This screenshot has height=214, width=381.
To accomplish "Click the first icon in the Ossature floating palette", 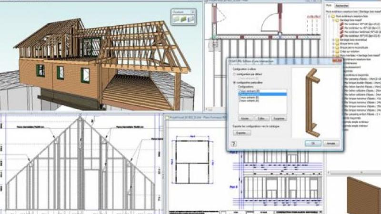I will pyautogui.click(x=176, y=19).
